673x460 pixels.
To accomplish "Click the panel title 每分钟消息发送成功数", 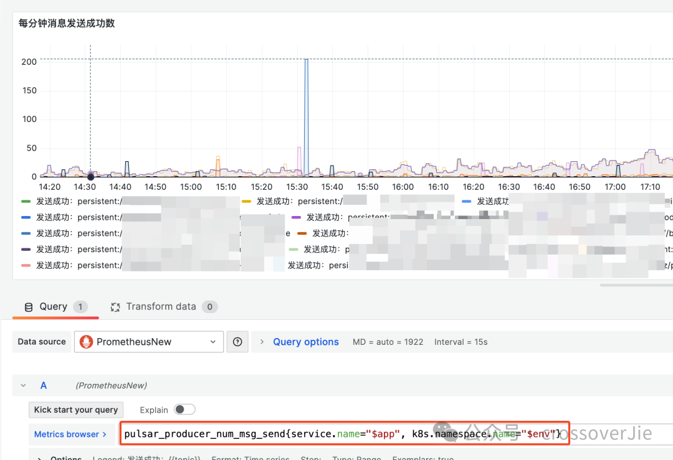I will (x=67, y=23).
